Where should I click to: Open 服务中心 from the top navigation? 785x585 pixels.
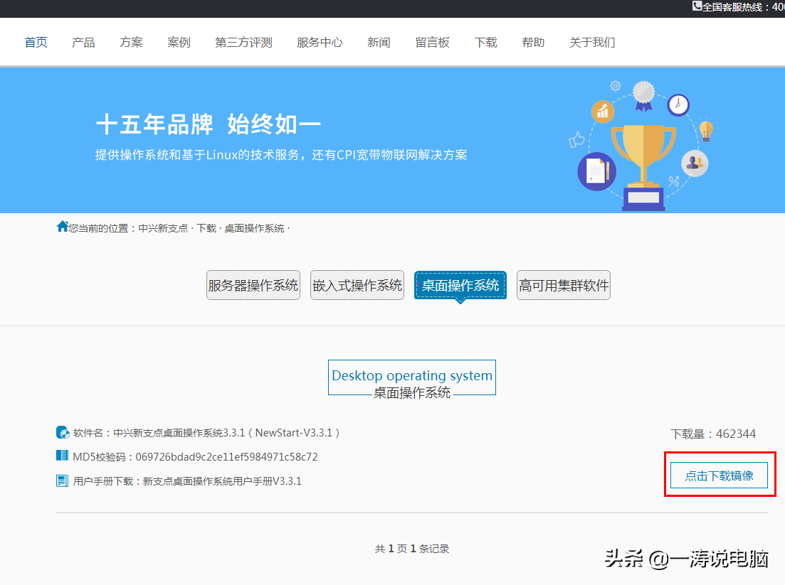(320, 43)
